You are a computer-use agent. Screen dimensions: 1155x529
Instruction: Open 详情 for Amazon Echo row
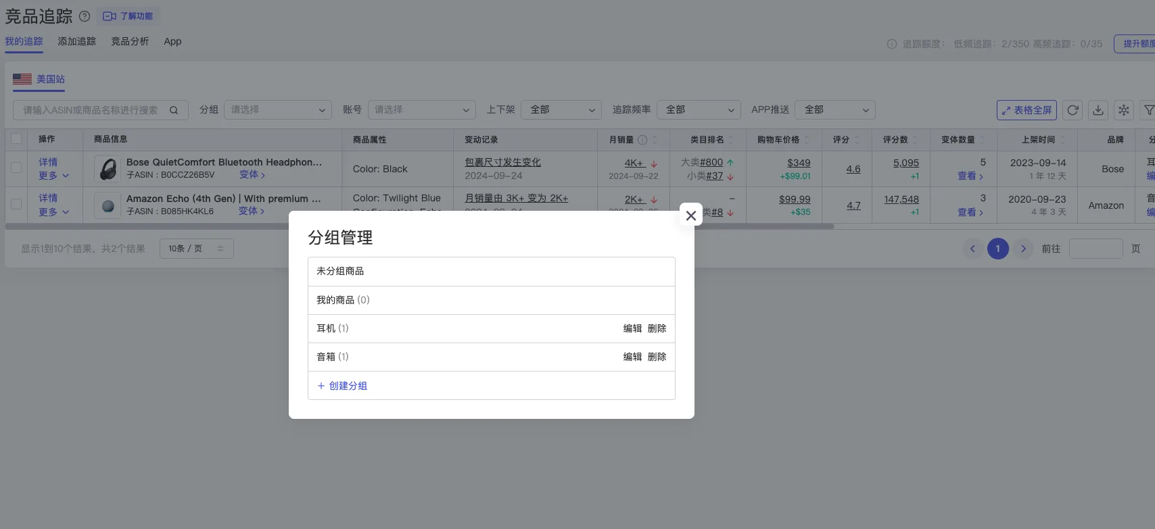[48, 198]
